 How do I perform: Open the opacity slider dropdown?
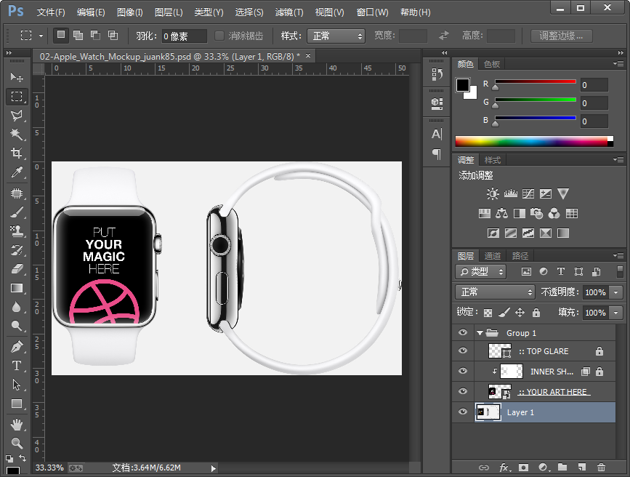(x=616, y=292)
